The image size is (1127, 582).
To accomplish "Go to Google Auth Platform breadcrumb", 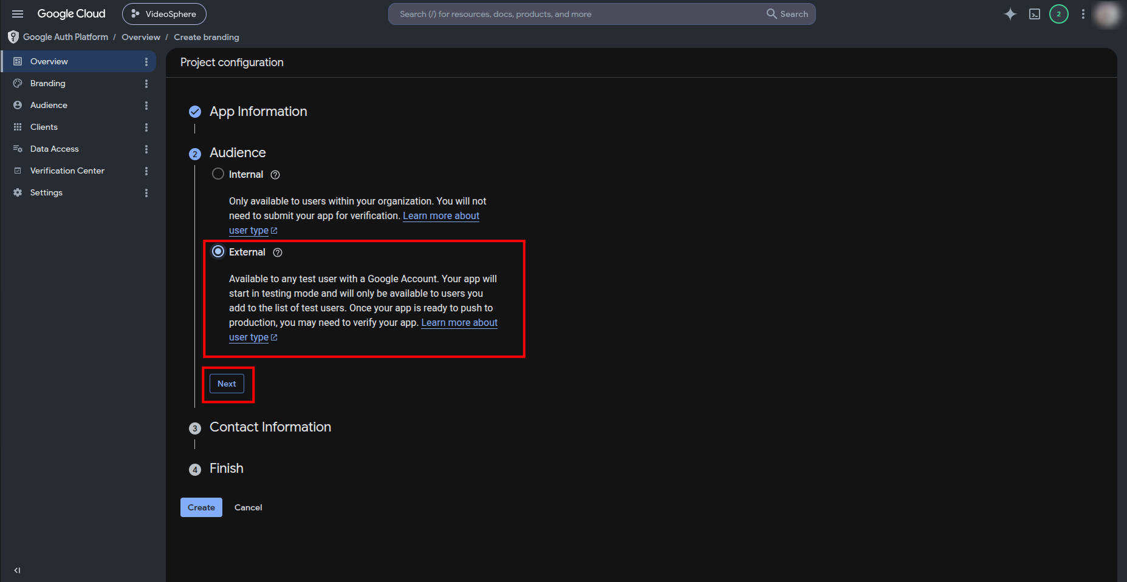I will click(66, 37).
